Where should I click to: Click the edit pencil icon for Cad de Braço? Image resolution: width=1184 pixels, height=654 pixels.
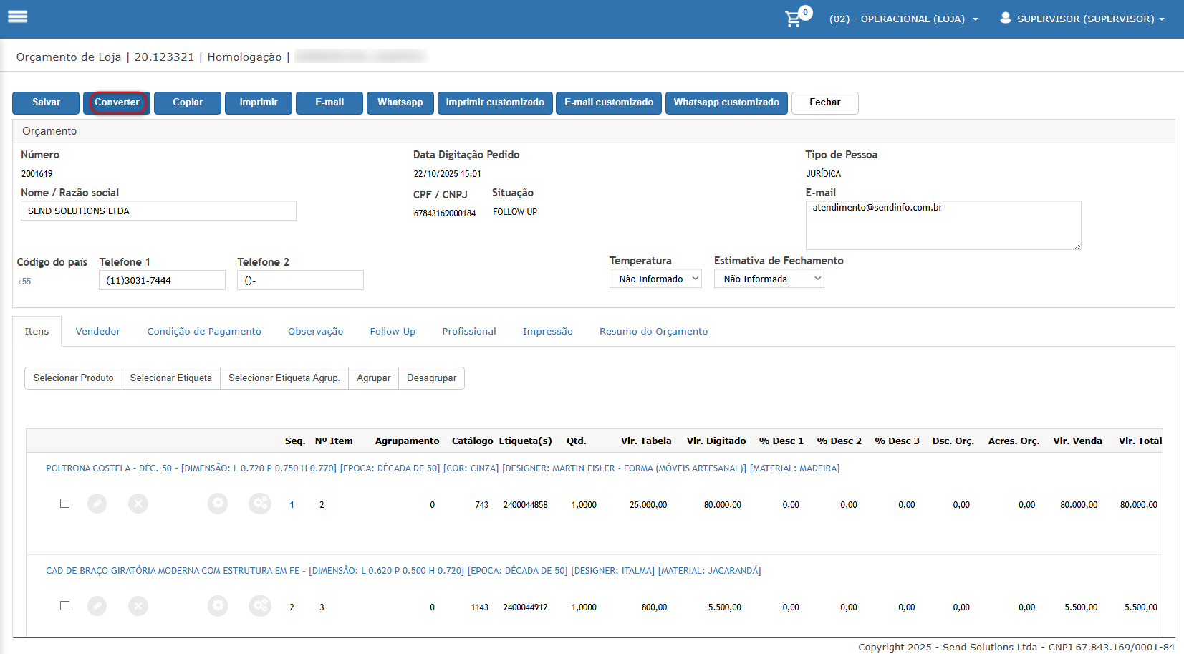(97, 606)
